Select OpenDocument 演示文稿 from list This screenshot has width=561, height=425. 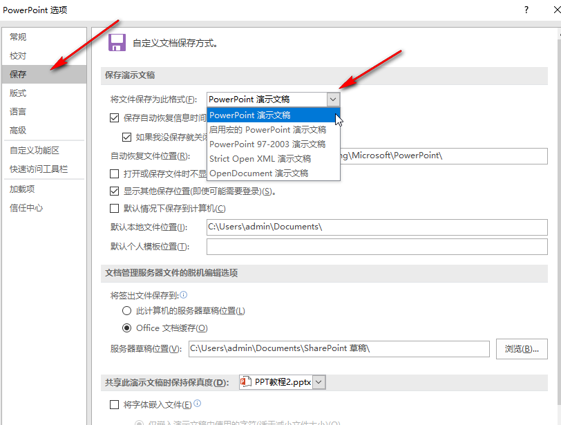pos(258,173)
